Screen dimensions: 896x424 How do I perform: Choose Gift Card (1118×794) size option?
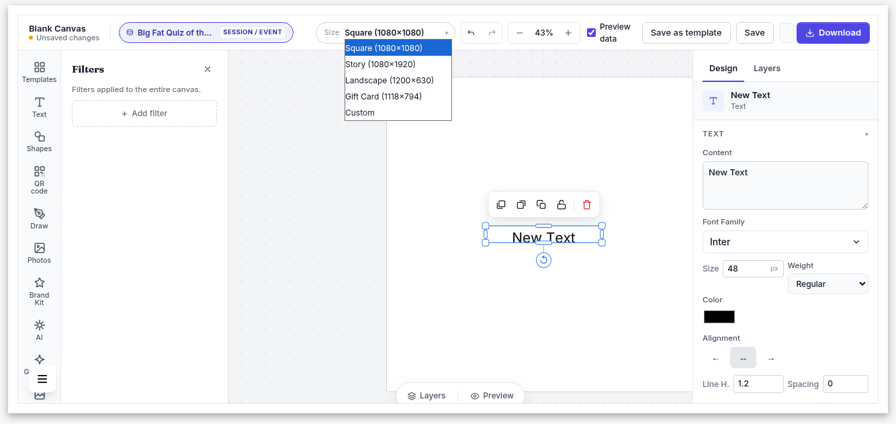pyautogui.click(x=398, y=96)
